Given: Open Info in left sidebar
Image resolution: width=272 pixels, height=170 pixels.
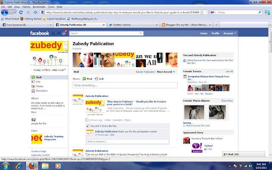Looking at the screenshot, I should point(38,82).
